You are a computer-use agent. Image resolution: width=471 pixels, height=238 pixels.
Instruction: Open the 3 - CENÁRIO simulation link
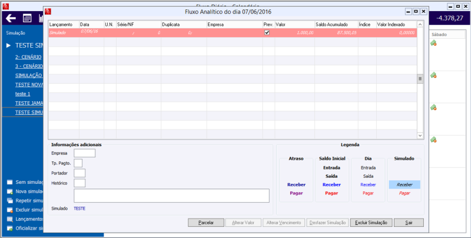tap(29, 66)
